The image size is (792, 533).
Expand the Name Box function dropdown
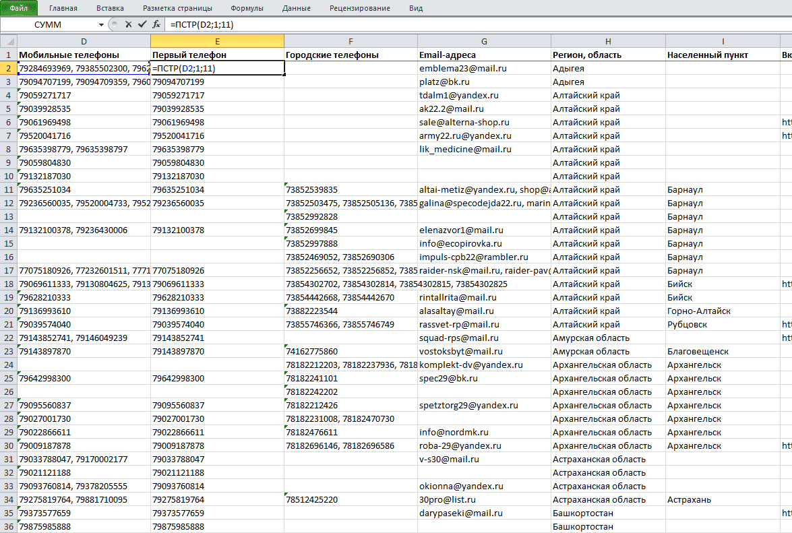coord(102,25)
